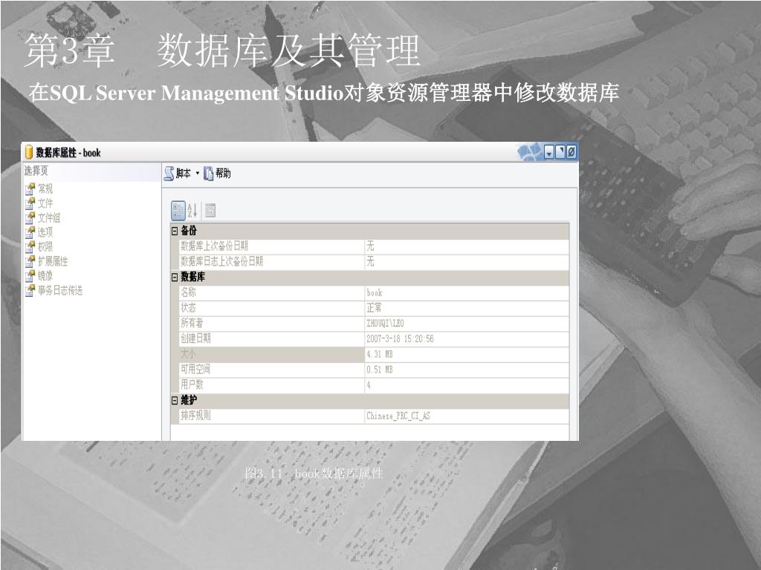Open the 事务日志传送 page icon
The width and height of the screenshot is (761, 570).
pyautogui.click(x=30, y=290)
